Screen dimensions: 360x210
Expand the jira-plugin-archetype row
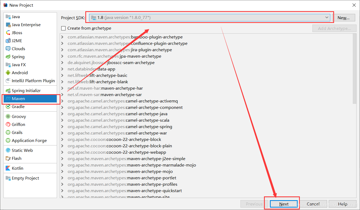62,50
